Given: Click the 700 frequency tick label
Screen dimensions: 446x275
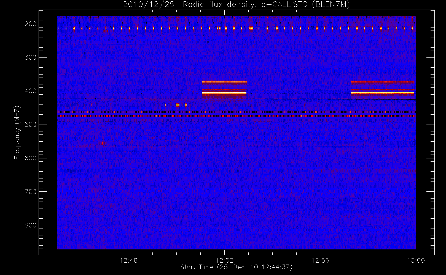Looking at the screenshot, I should pos(31,192).
